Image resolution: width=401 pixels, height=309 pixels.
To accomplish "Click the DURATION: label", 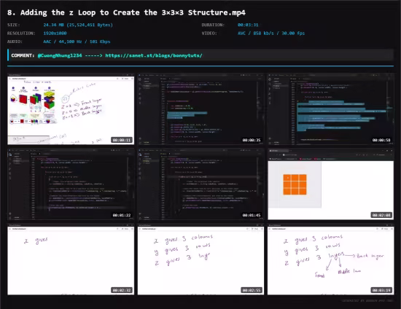I will pyautogui.click(x=213, y=25).
